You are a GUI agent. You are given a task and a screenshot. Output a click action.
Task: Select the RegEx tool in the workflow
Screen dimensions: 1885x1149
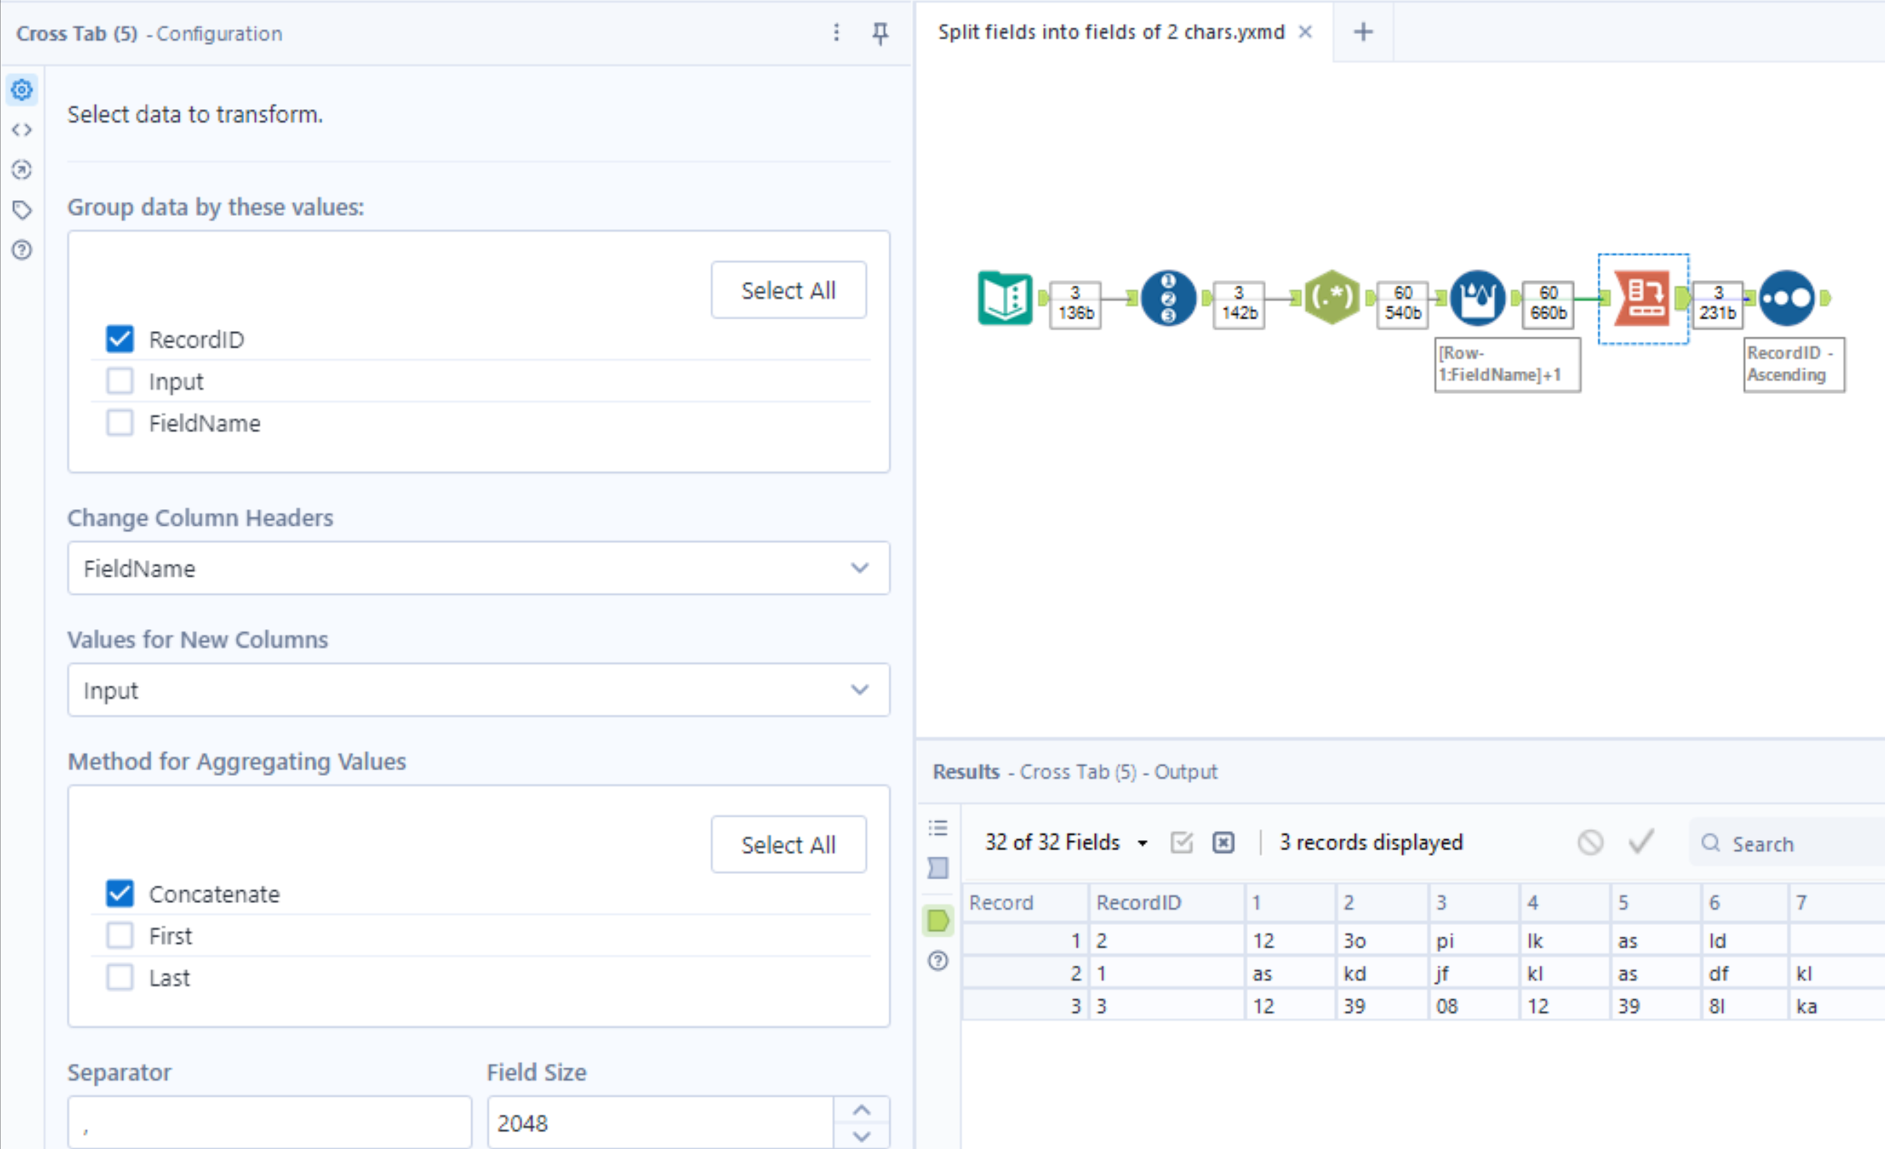pos(1332,298)
